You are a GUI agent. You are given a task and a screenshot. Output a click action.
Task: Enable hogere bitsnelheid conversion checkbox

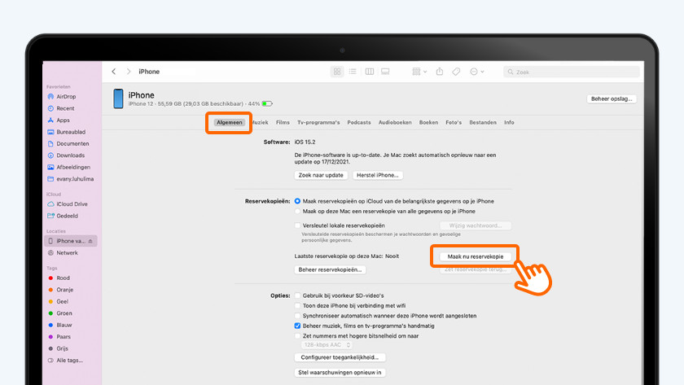(x=297, y=335)
